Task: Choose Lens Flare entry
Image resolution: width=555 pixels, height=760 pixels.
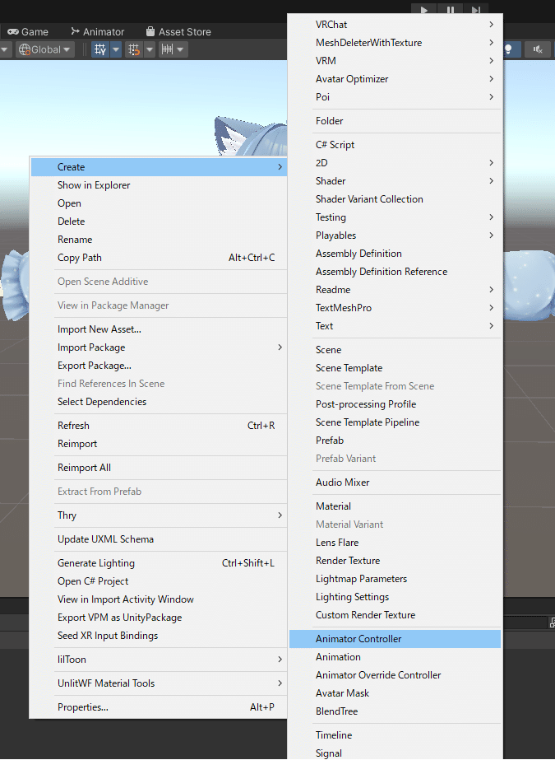Action: pos(395,543)
